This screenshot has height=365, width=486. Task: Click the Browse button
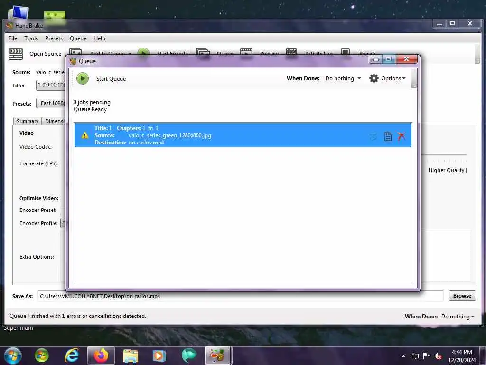pyautogui.click(x=462, y=296)
